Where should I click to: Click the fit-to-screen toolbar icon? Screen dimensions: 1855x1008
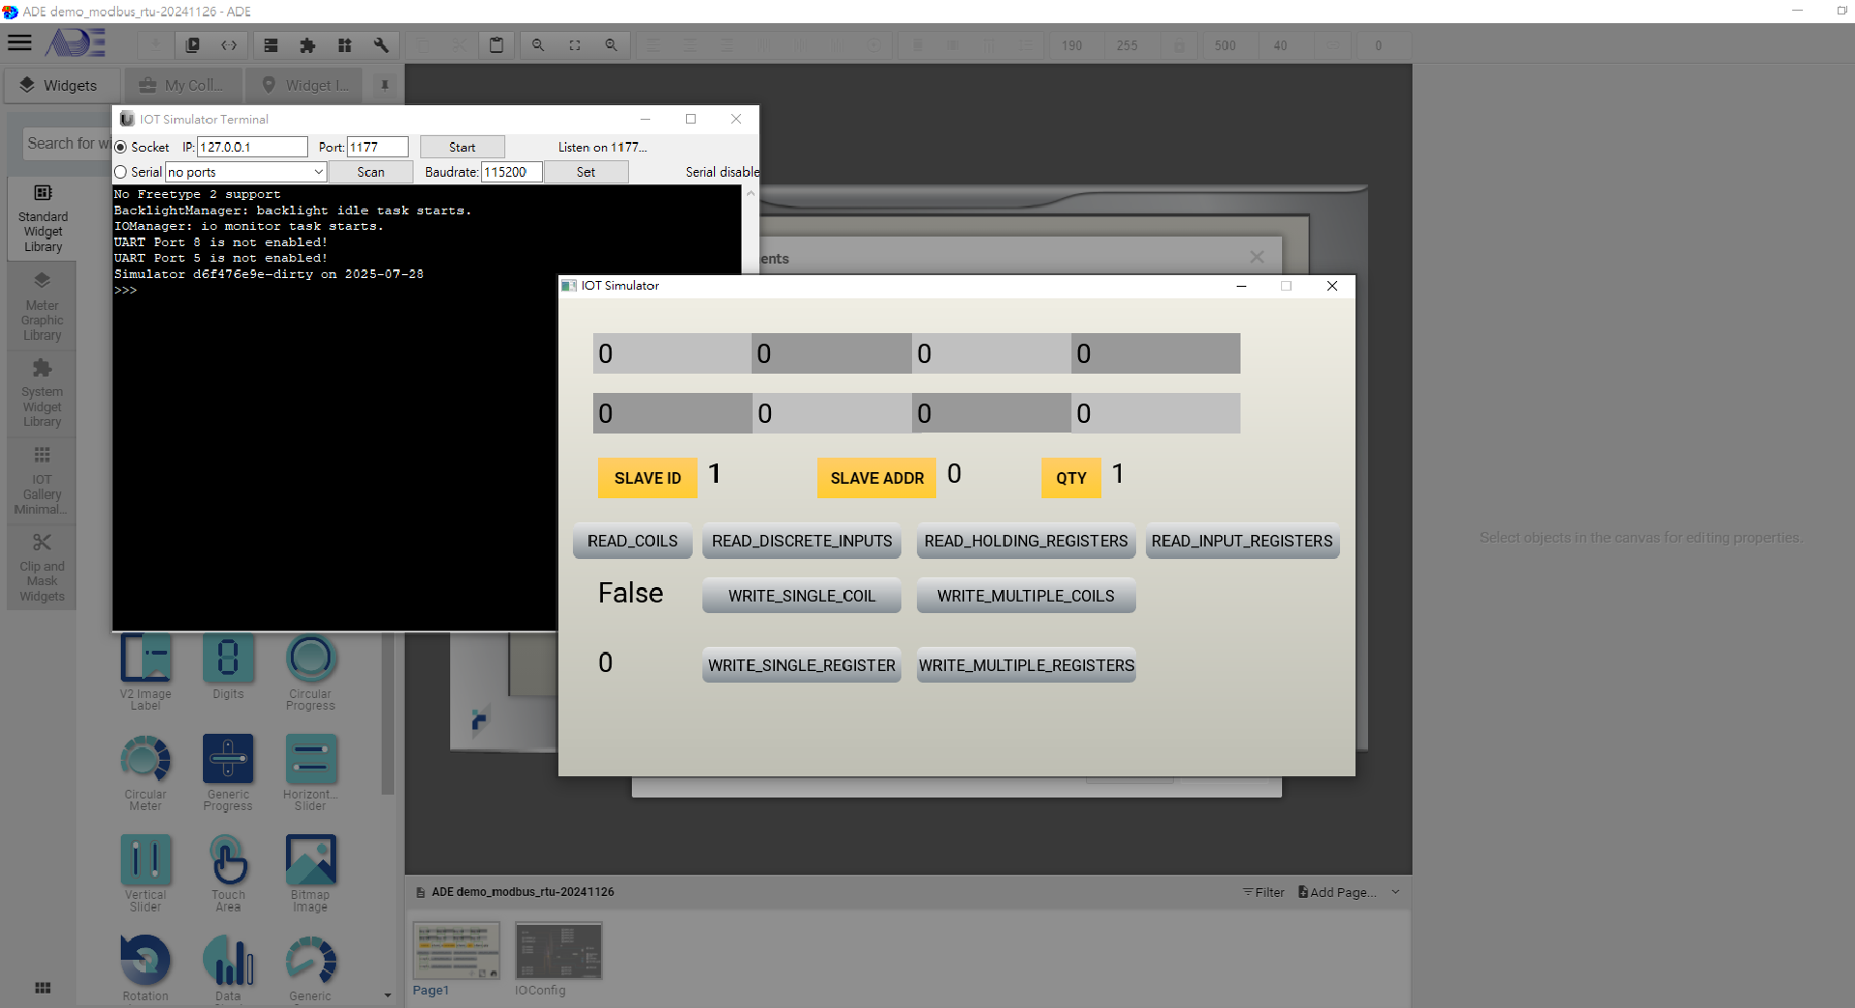[x=575, y=45]
